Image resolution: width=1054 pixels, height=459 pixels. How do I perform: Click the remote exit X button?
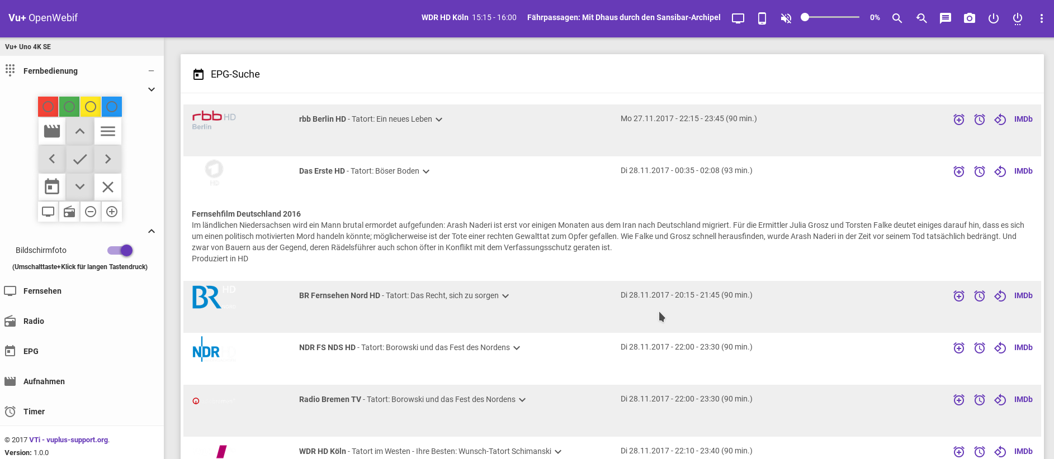[x=108, y=187]
